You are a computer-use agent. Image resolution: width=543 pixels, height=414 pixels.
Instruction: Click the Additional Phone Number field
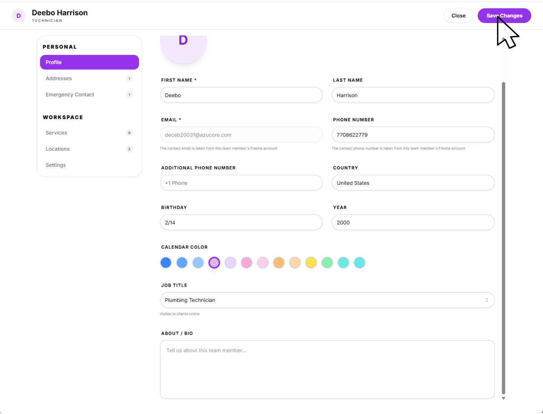pos(241,183)
